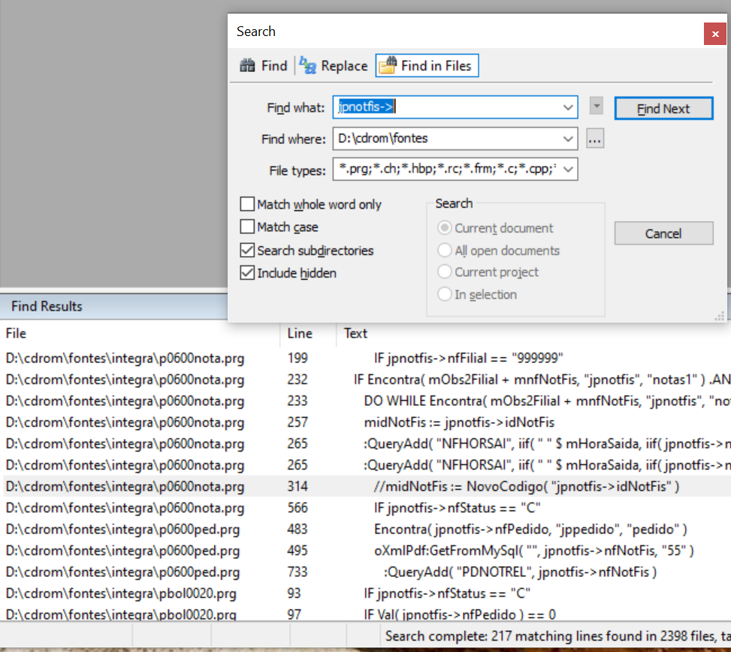Sort results by Line column header
The image size is (731, 652).
[300, 333]
